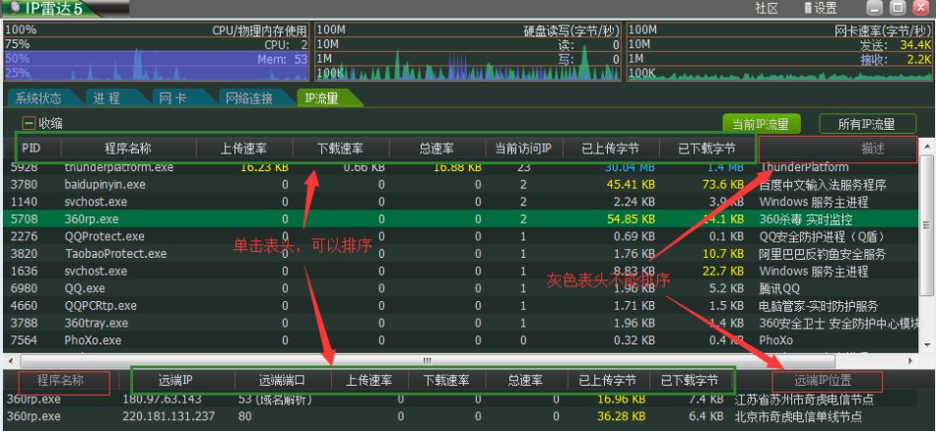The image size is (936, 431).
Task: Collapse the list with 收缩 toggle
Action: (28, 123)
